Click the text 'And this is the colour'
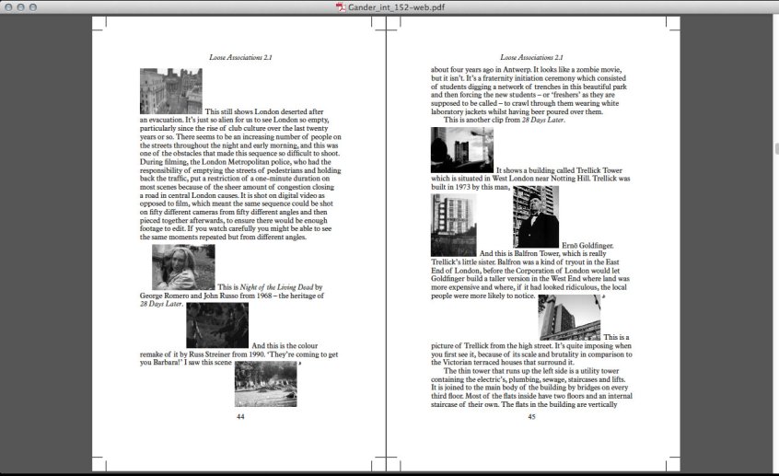This screenshot has height=476, width=779. [x=285, y=346]
